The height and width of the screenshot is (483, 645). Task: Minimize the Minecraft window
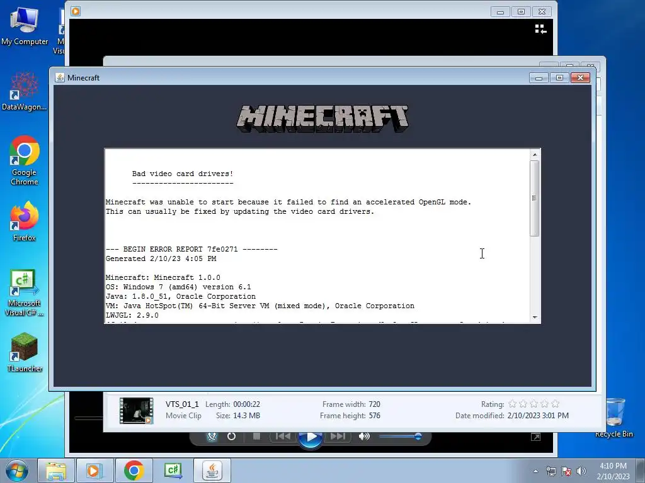pyautogui.click(x=539, y=77)
